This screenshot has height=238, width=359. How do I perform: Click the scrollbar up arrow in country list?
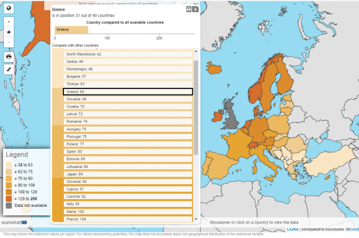(x=196, y=51)
